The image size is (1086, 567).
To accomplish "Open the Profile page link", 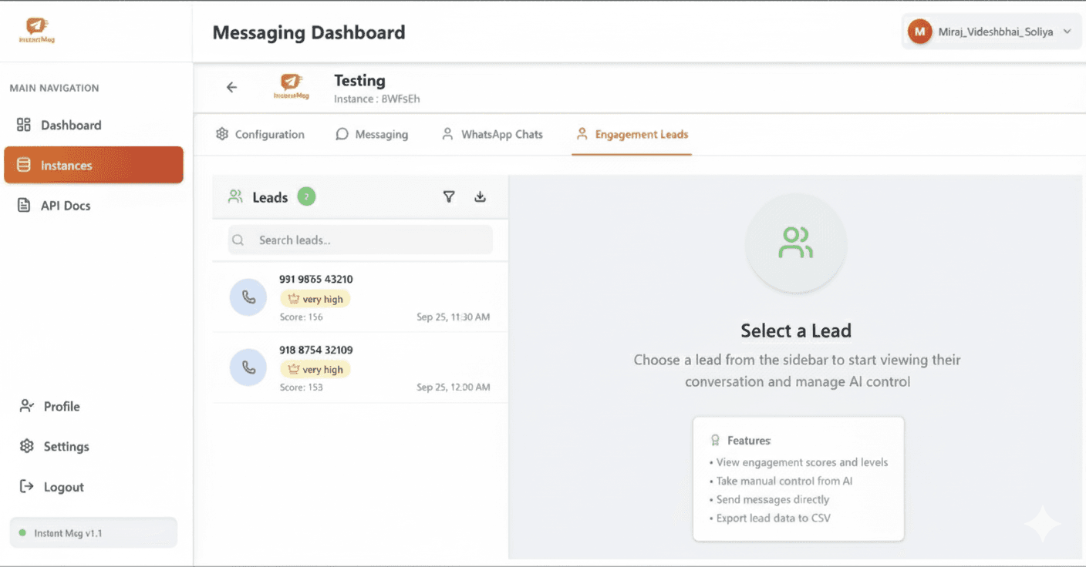I will coord(61,406).
